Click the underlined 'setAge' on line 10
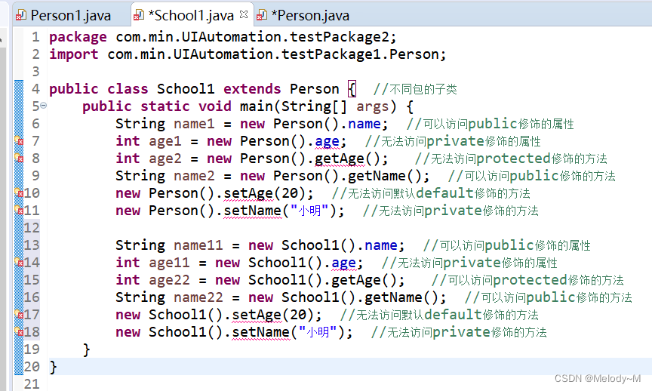652x391 pixels. point(248,193)
